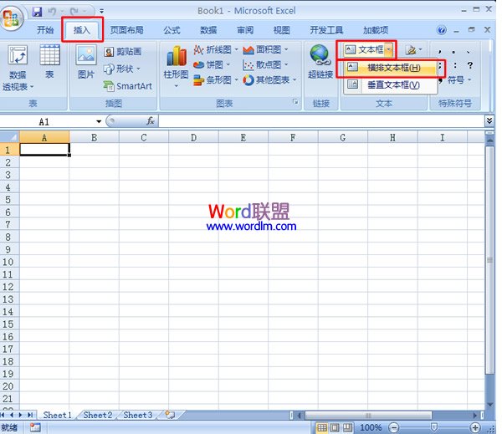The image size is (502, 434).
Task: Insert a new worksheet tab icon
Action: [x=170, y=415]
